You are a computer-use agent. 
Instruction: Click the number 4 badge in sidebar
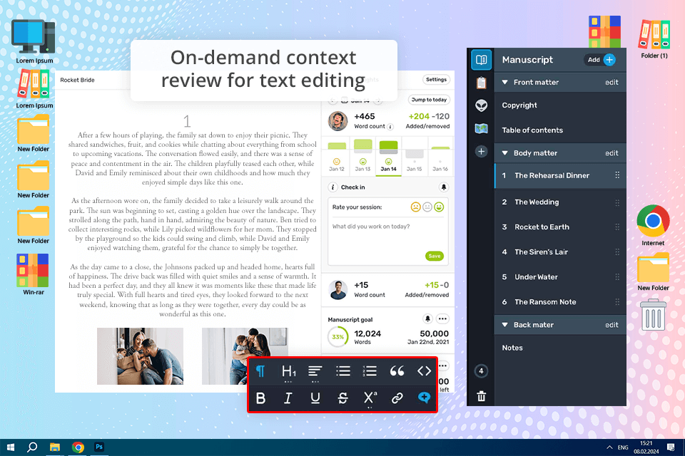[481, 371]
